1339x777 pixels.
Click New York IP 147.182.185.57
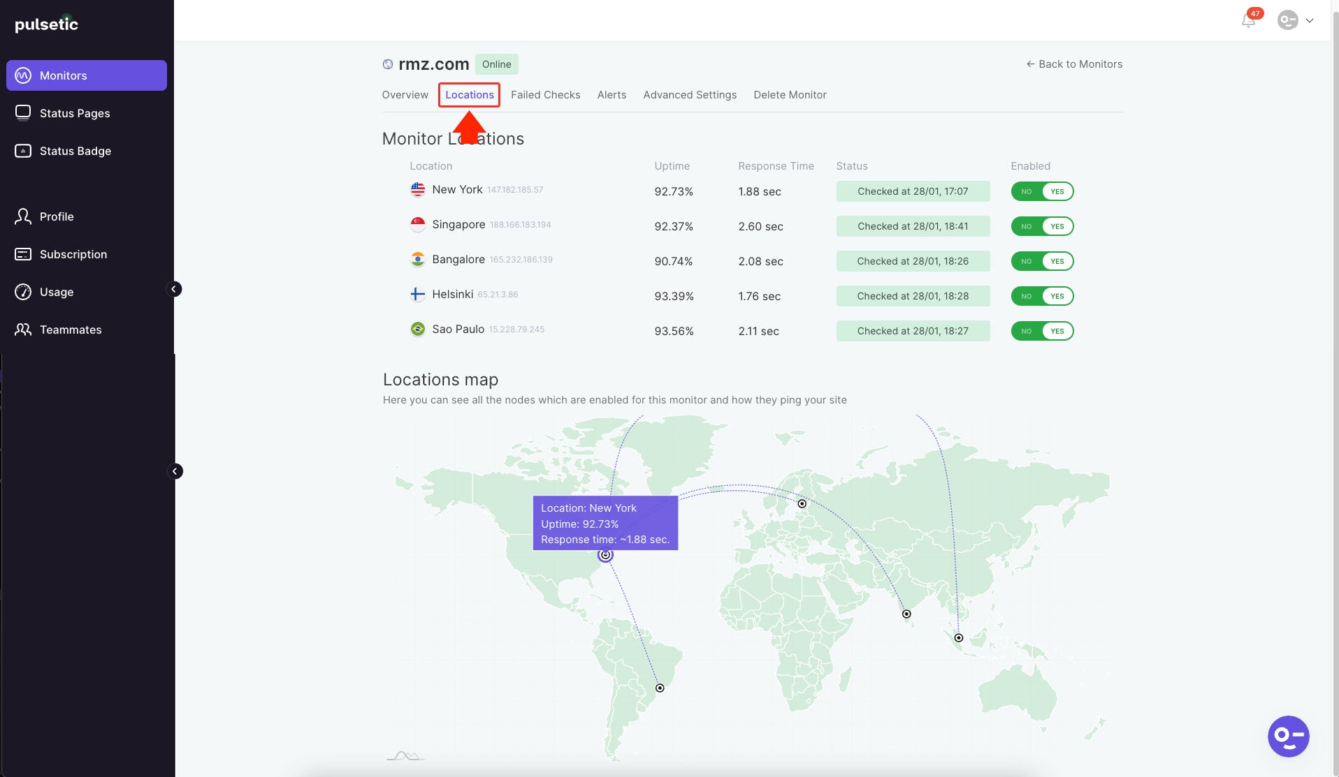point(515,190)
